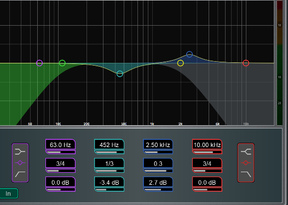288x205 pixels.
Task: Click the red high band node
Action: (x=246, y=63)
